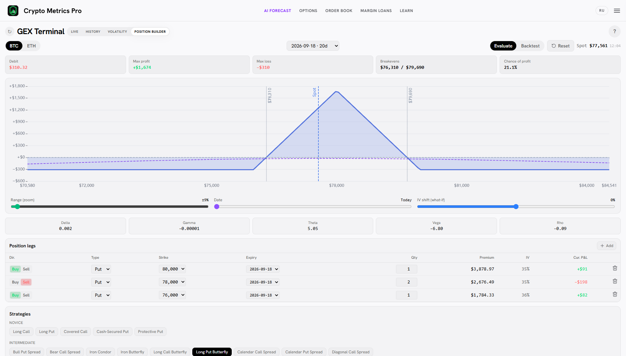Switch to Backtest mode
The image size is (626, 356).
530,46
